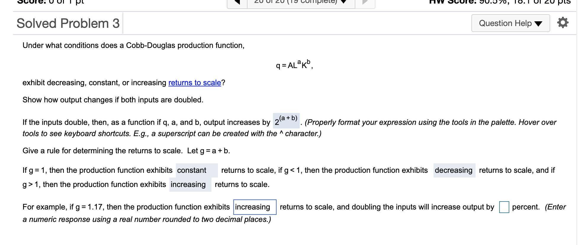Open the Question Help dropdown
Screen dimensions: 578x245
[510, 23]
